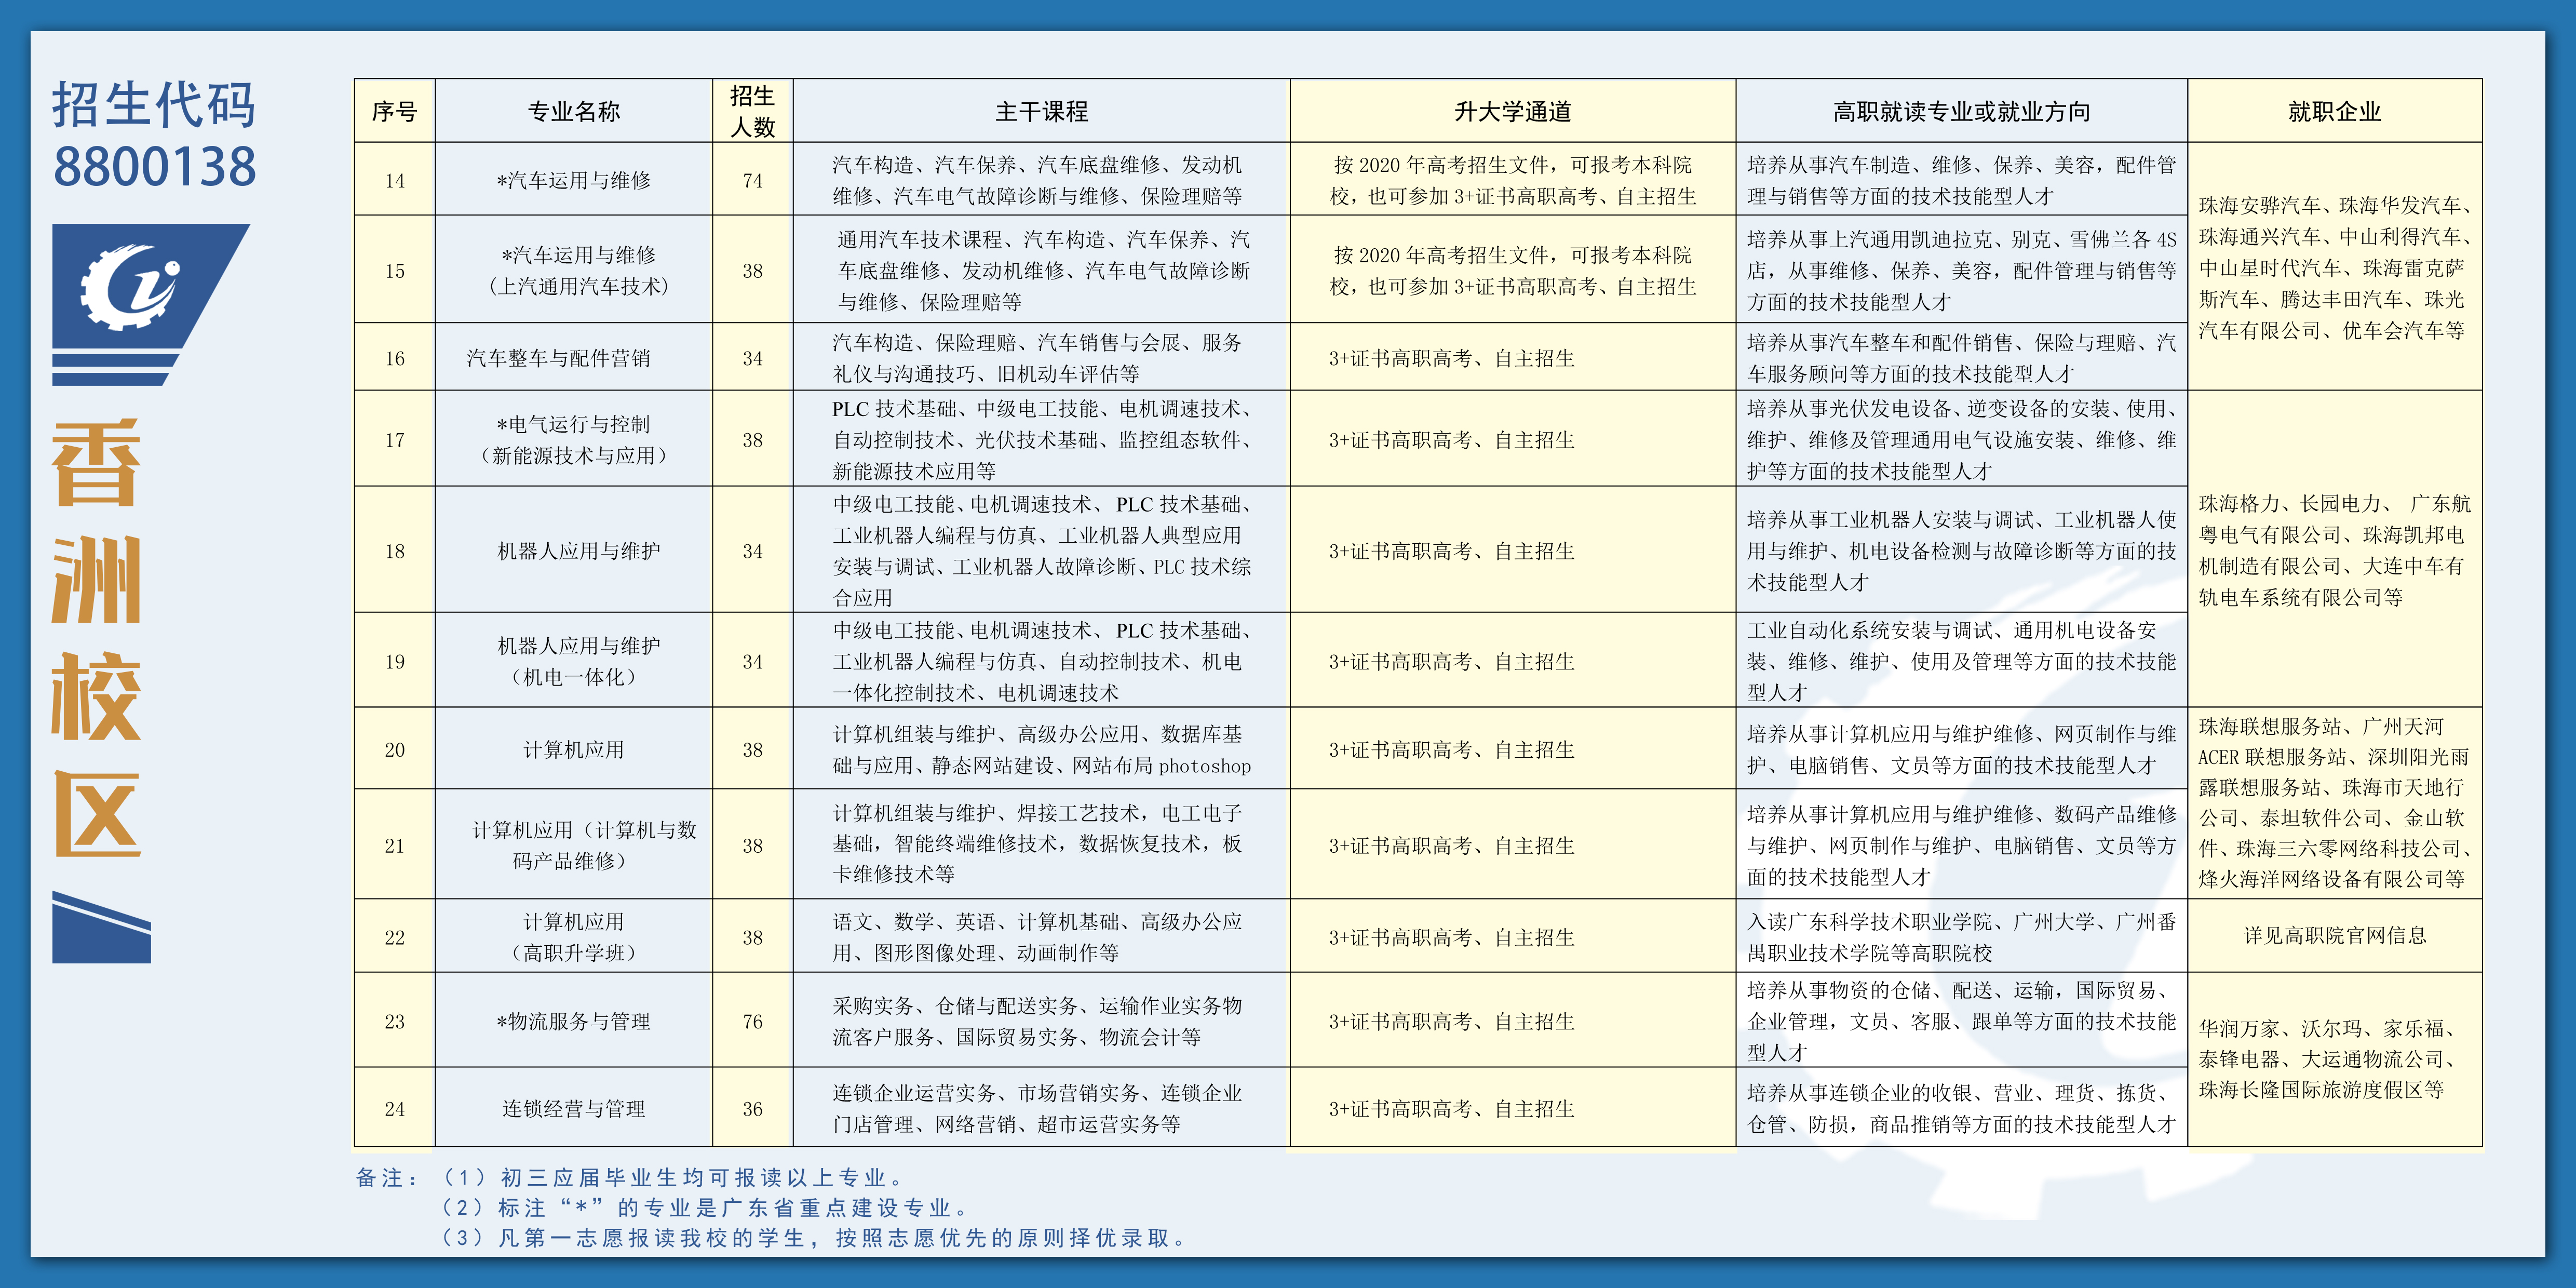Click enrollment count 76 for 物流服务与管理
Viewport: 2576px width, 1288px height.
(752, 1021)
